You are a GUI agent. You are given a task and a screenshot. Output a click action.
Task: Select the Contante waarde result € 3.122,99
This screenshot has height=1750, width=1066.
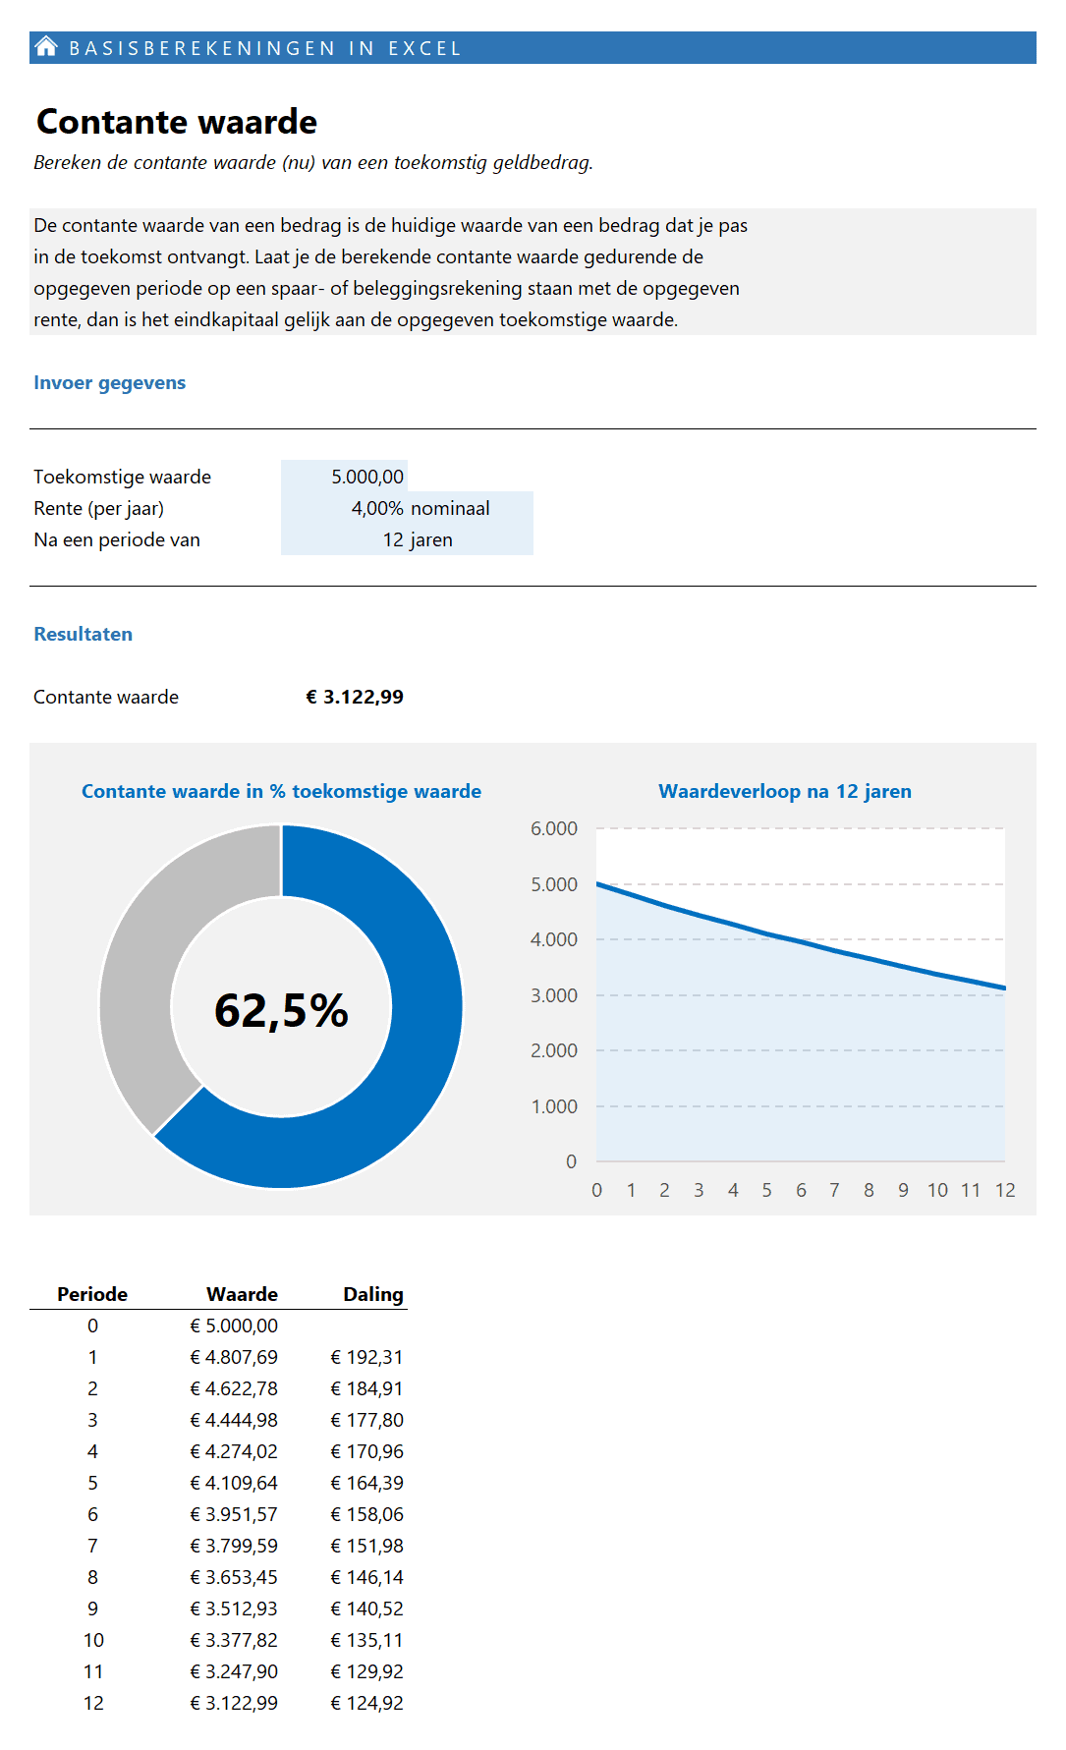[x=355, y=697]
